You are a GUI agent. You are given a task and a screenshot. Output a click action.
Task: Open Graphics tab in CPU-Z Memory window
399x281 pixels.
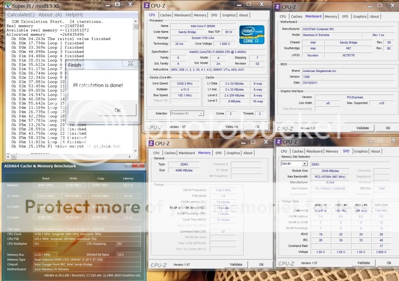pos(233,153)
